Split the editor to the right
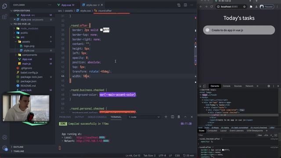 185,5
